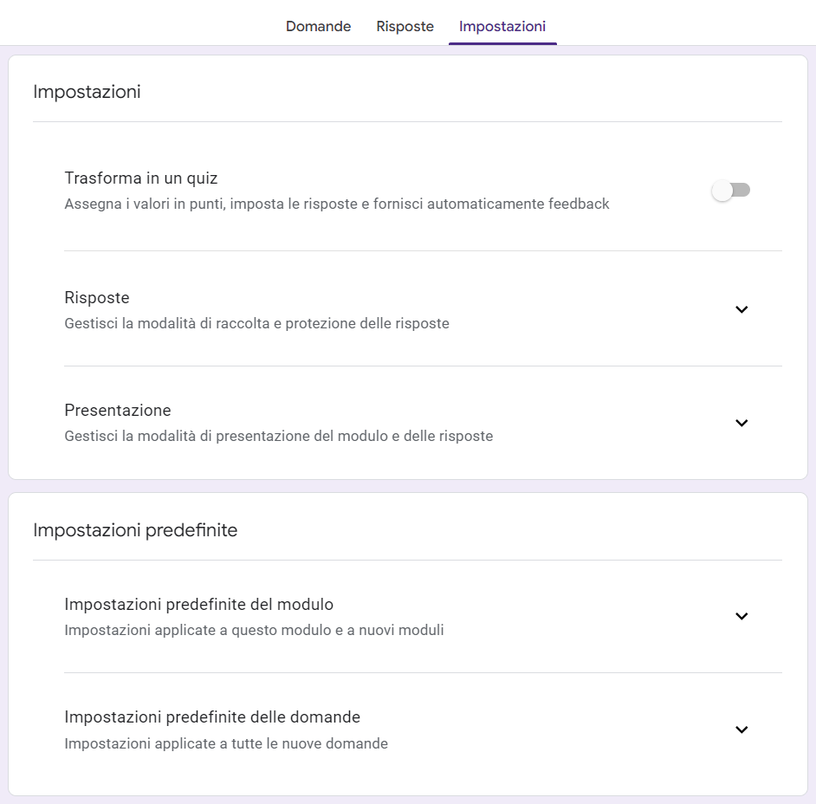The height and width of the screenshot is (804, 816).
Task: Open the Risposte tab at top
Action: (405, 27)
